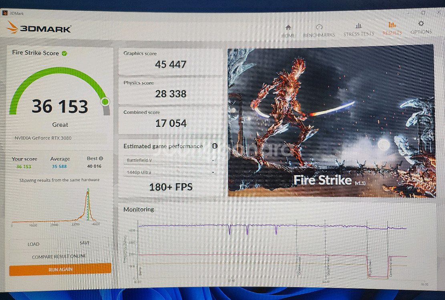Click the Monitoring section heading
Viewport: 445px width, 300px height.
(139, 209)
